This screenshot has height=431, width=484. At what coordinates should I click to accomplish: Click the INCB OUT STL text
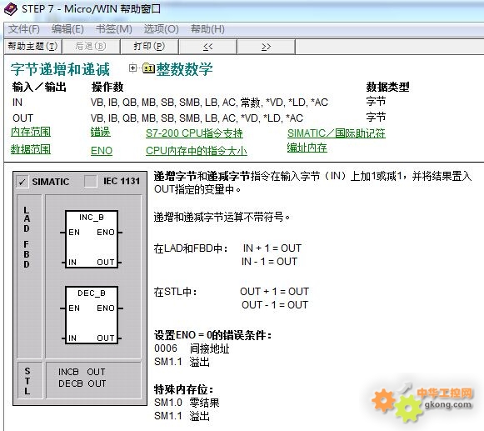click(x=82, y=372)
